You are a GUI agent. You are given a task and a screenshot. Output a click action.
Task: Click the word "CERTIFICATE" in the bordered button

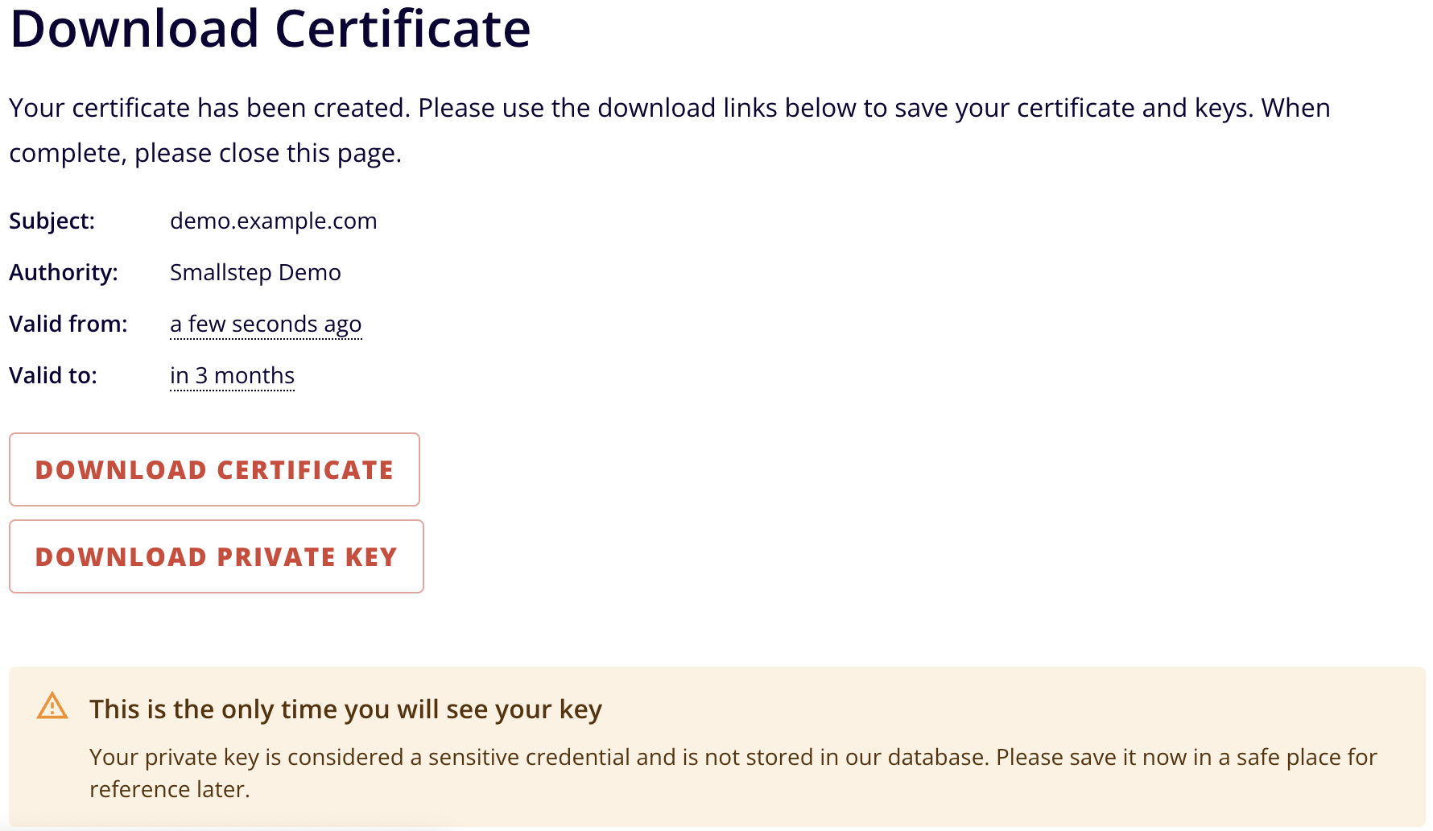(x=305, y=470)
